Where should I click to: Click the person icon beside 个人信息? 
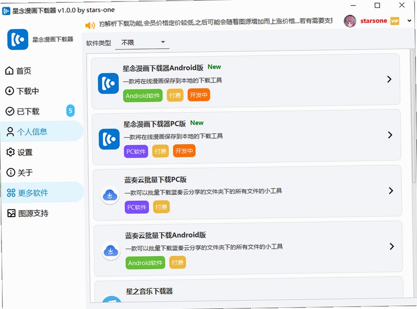point(10,132)
